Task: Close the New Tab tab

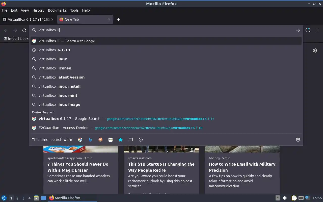Action: coord(109,19)
